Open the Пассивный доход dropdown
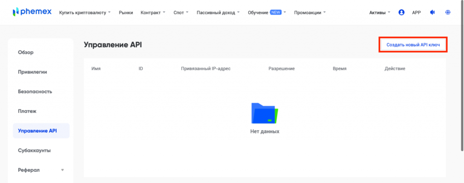The image size is (464, 183). 218,12
